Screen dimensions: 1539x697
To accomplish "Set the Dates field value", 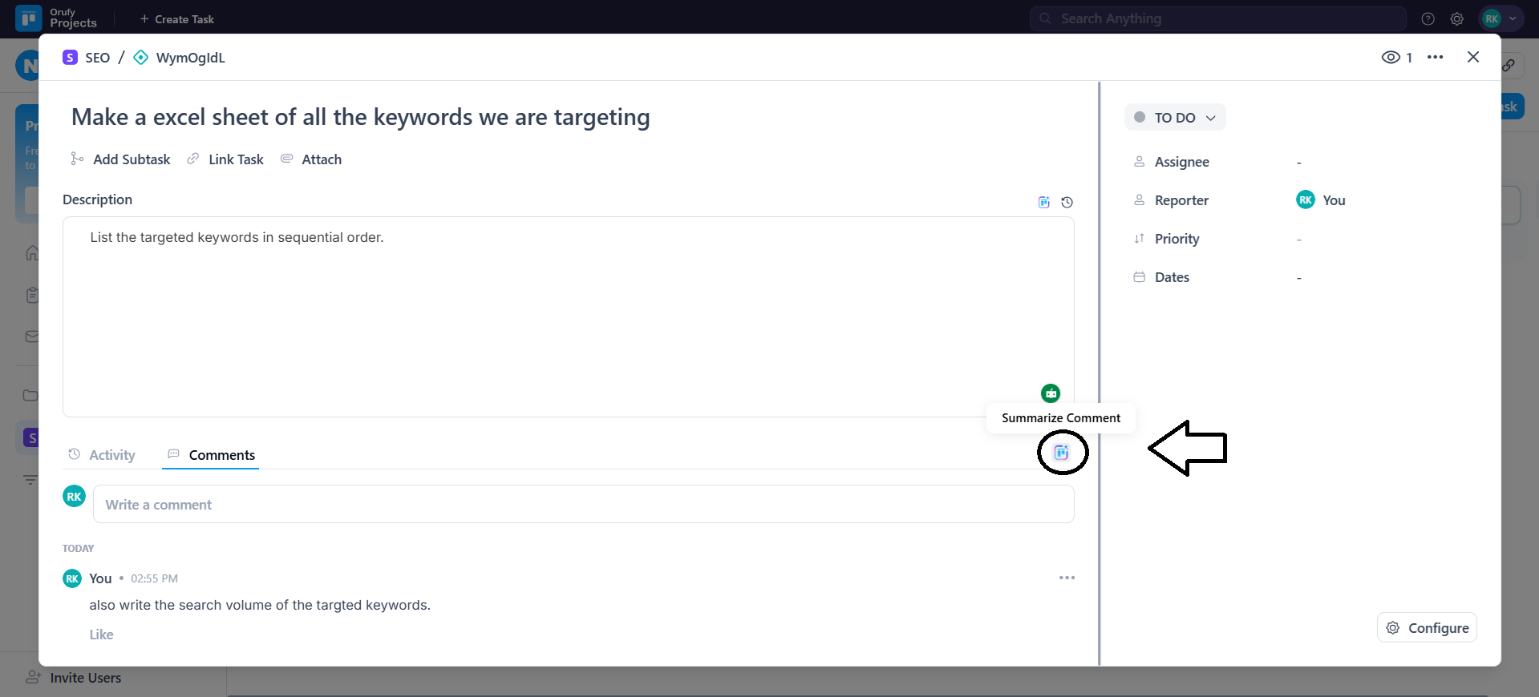I will 1298,277.
